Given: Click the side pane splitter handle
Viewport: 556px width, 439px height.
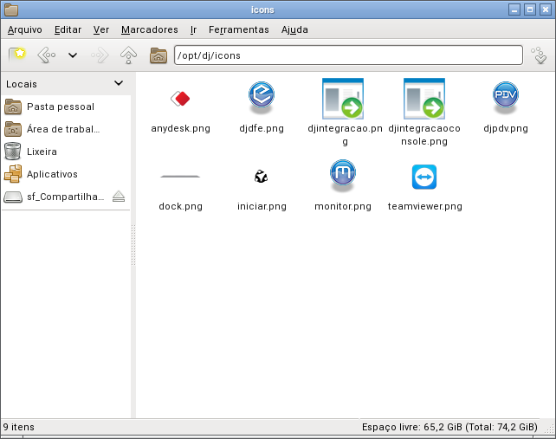Looking at the screenshot, I should click(x=133, y=245).
